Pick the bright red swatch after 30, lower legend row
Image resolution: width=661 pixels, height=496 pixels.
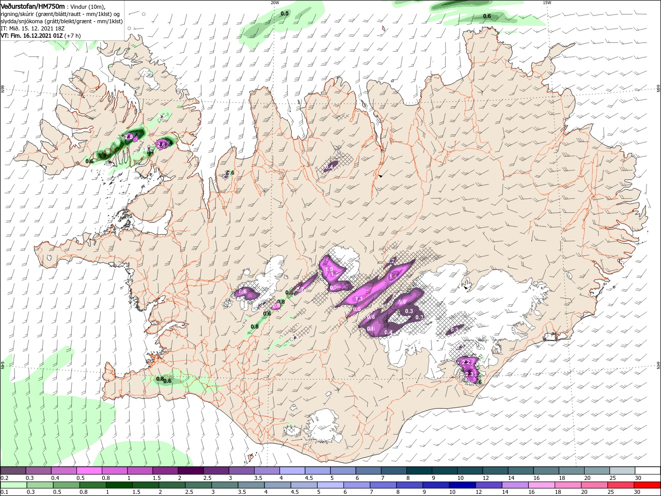[647, 485]
